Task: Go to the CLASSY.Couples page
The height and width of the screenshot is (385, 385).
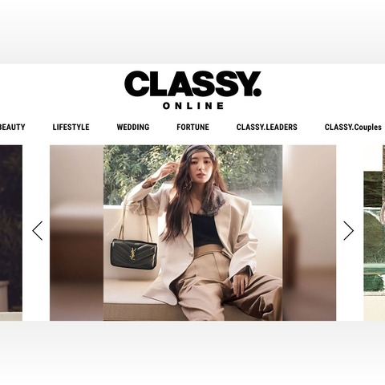Action: coord(353,127)
